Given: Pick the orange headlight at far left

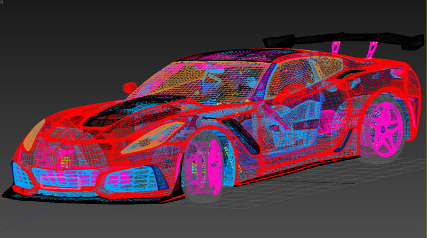Looking at the screenshot, I should coord(33,135).
